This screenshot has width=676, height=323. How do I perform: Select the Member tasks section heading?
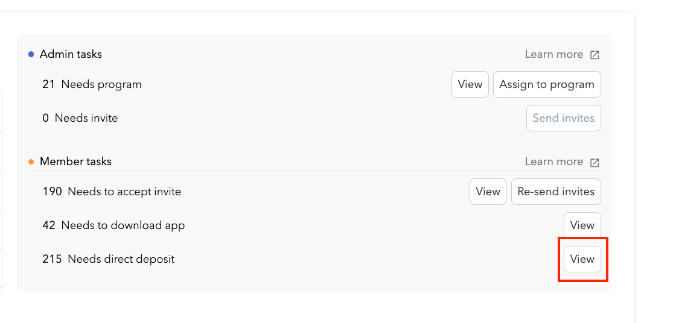pos(75,161)
